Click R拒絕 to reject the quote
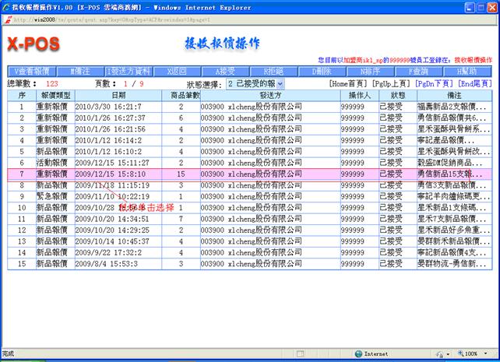 point(275,71)
